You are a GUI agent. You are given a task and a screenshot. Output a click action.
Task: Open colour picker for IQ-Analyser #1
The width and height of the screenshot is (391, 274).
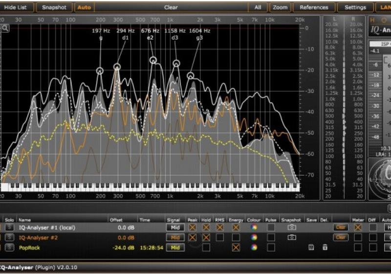coord(254,228)
